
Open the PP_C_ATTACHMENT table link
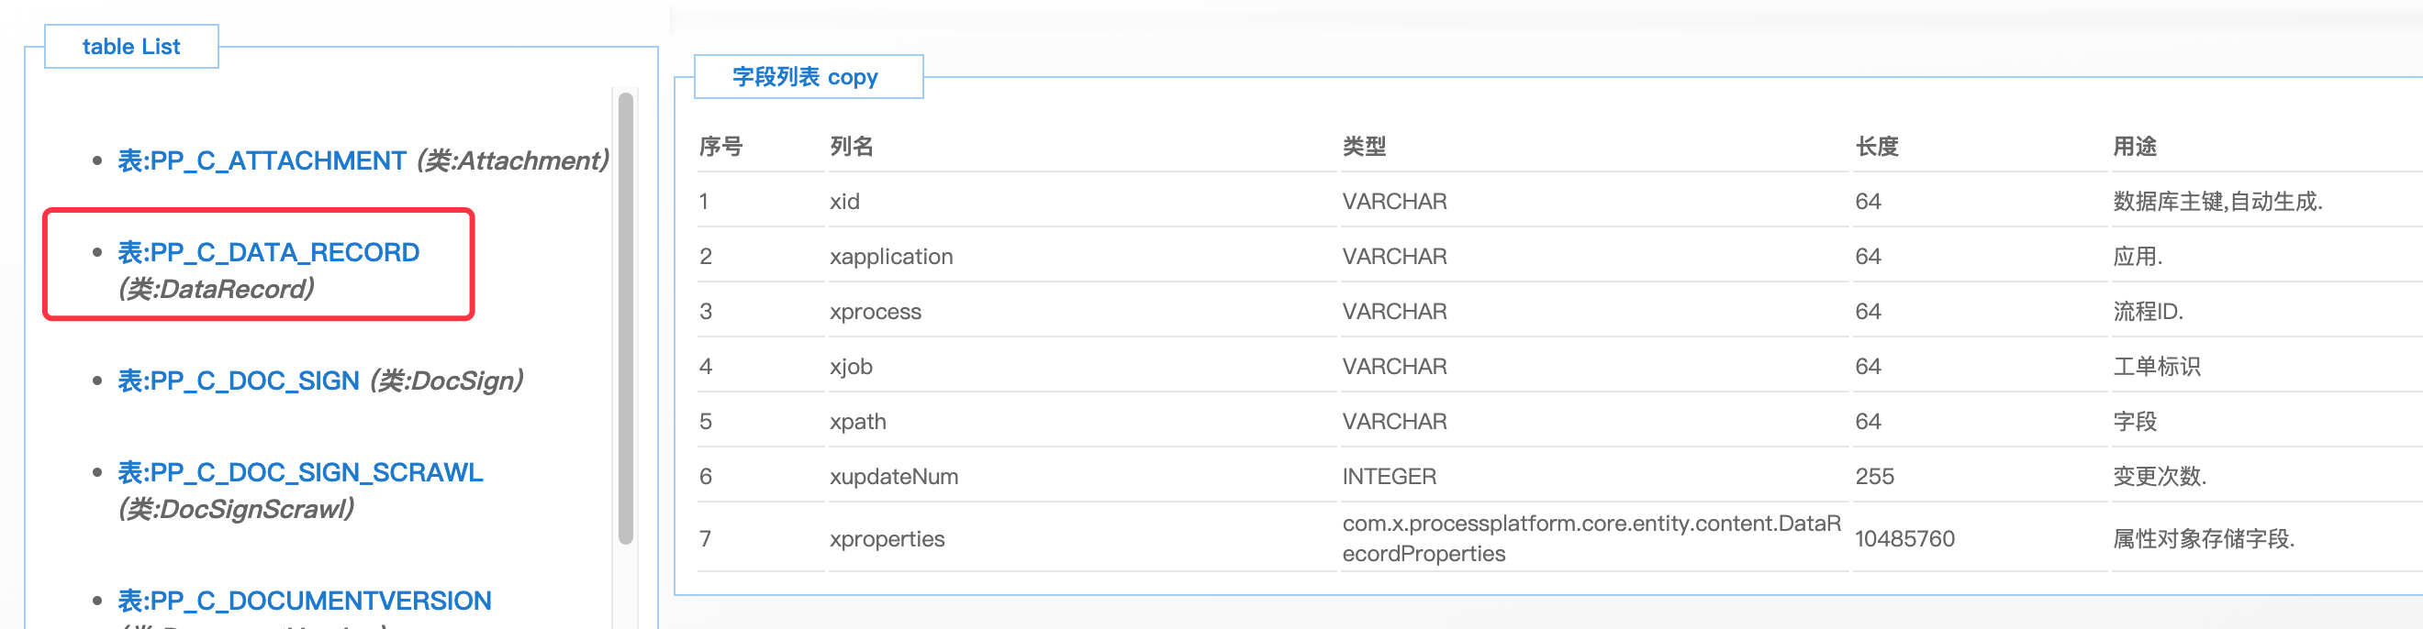[x=262, y=160]
